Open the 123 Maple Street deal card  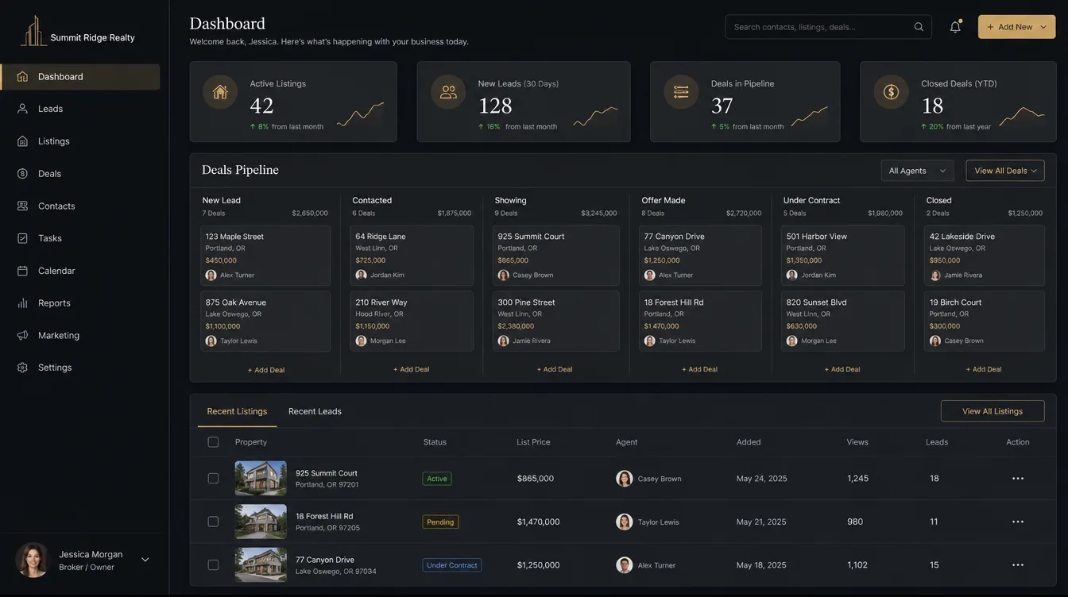[265, 256]
